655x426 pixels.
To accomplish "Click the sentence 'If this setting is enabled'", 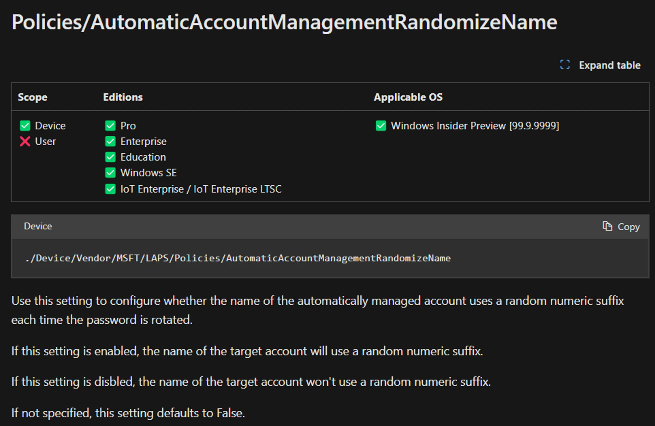I will (247, 351).
